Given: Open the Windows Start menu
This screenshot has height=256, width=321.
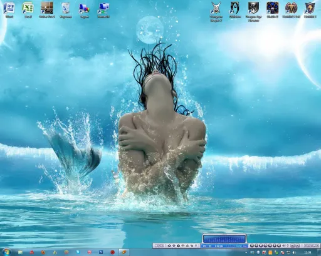Looking at the screenshot, I should (6, 252).
